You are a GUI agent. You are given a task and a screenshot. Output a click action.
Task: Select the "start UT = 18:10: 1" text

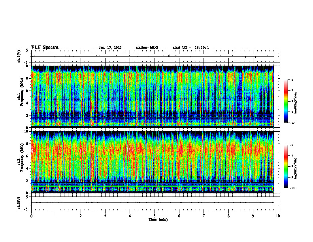[191, 47]
